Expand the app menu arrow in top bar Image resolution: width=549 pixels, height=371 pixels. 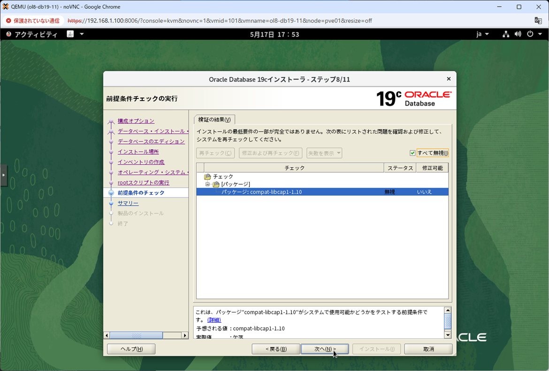82,34
